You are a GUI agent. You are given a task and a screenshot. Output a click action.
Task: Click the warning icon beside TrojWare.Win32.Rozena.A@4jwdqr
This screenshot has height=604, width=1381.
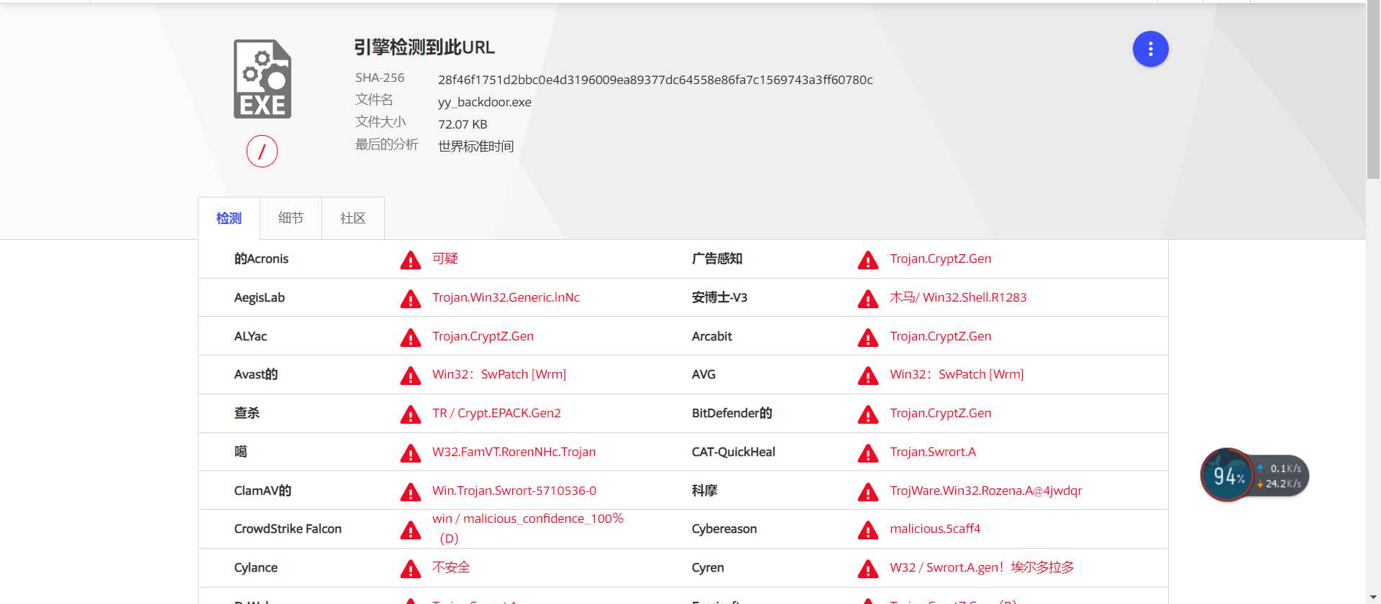(868, 492)
